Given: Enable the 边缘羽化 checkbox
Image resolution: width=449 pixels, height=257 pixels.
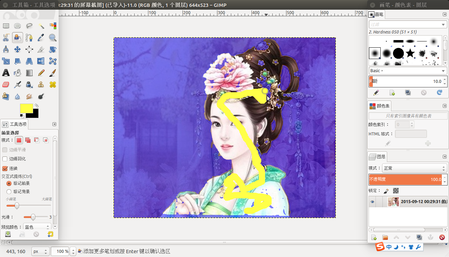Looking at the screenshot, I should 5,159.
